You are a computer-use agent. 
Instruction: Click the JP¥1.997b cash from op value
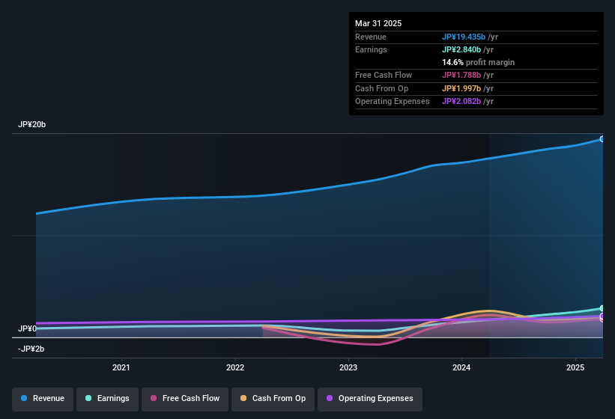pos(461,88)
